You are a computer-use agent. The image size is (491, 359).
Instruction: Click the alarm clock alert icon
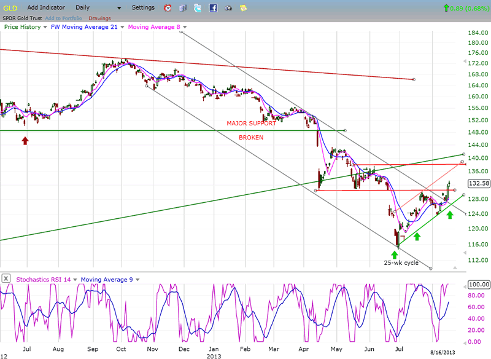(x=168, y=8)
